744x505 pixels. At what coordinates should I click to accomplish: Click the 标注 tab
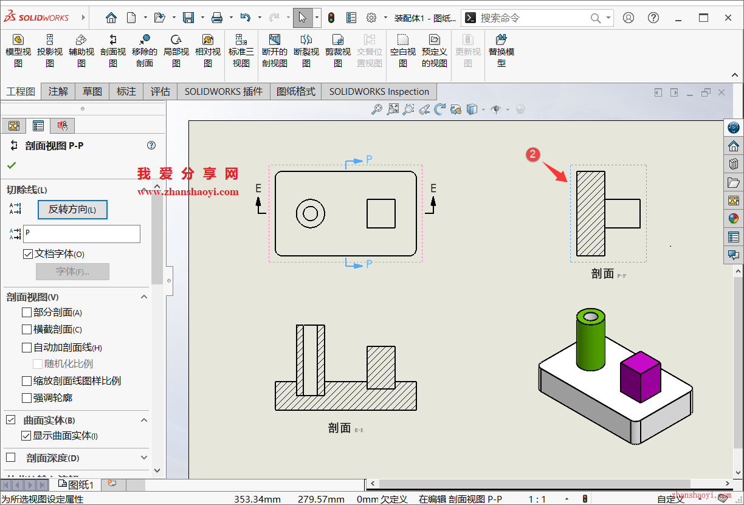[x=126, y=92]
